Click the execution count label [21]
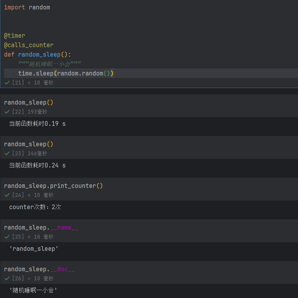 coord(18,83)
